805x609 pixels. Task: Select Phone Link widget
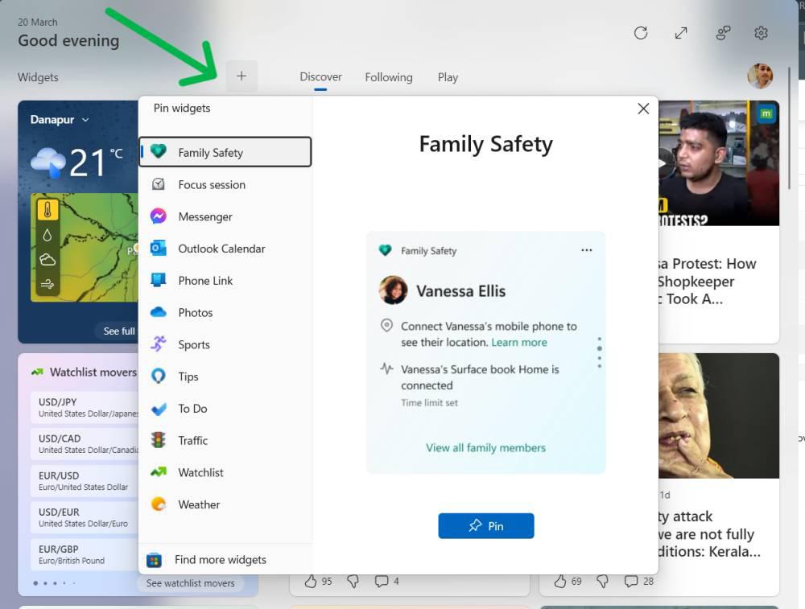point(225,280)
